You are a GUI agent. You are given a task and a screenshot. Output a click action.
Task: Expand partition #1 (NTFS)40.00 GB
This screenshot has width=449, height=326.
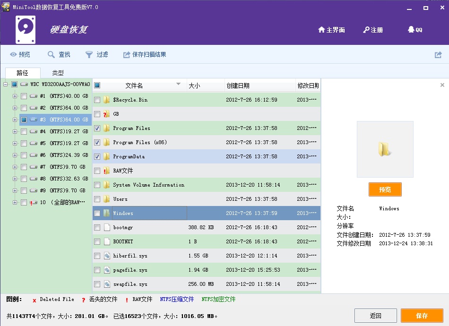point(15,96)
